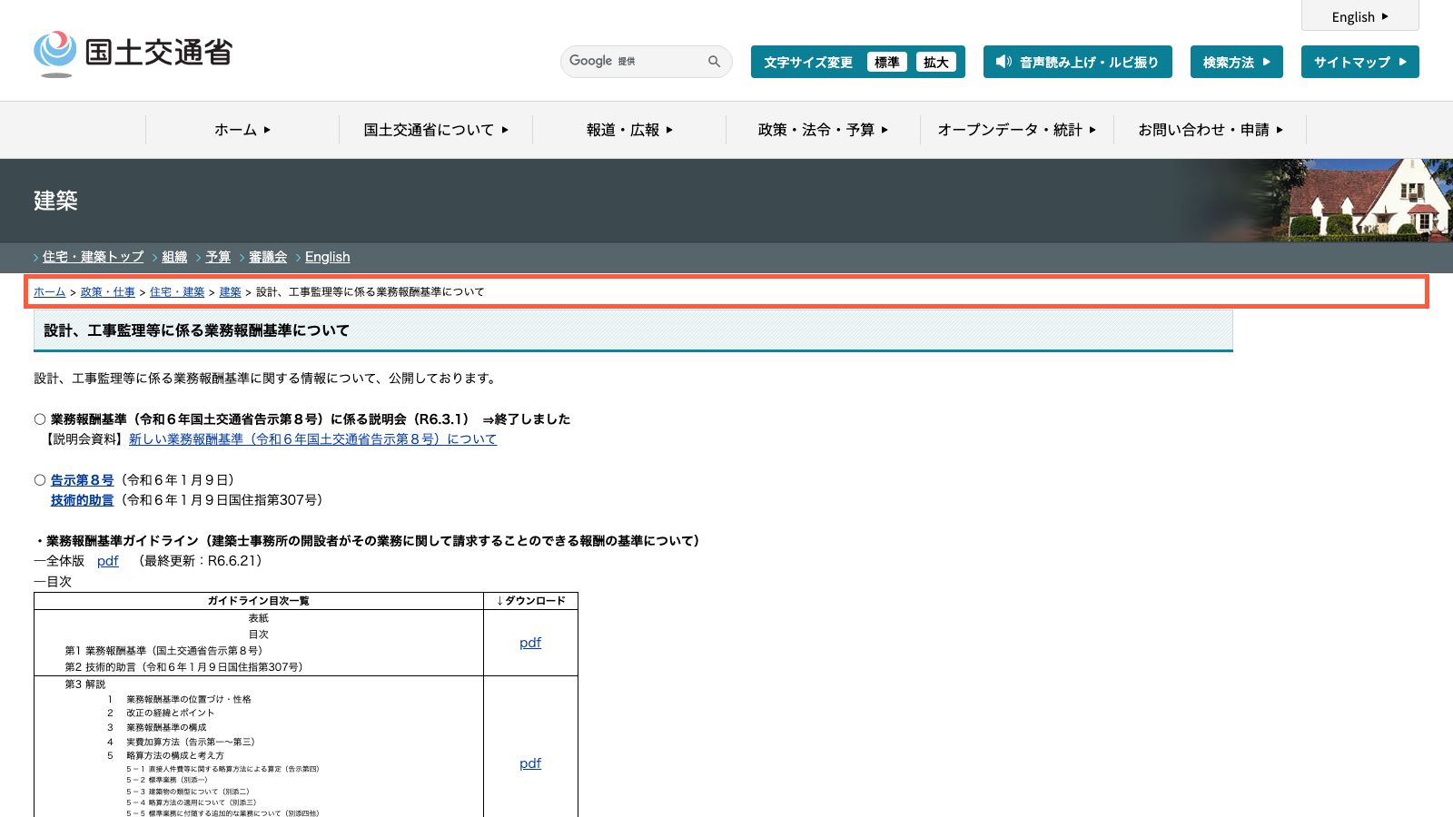Open the 審議会 link
The image size is (1453, 817).
coord(268,257)
